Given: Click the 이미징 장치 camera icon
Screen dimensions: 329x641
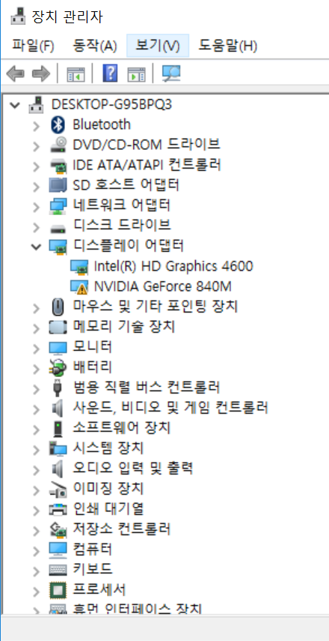Looking at the screenshot, I should pyautogui.click(x=58, y=489).
